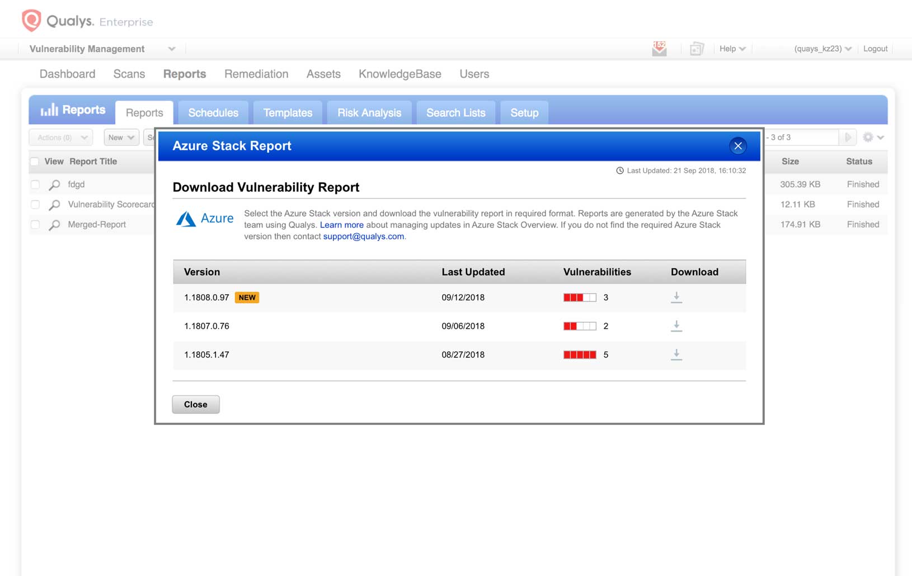Open the notifications inbox icon in the header
This screenshot has width=912, height=576.
click(x=659, y=49)
